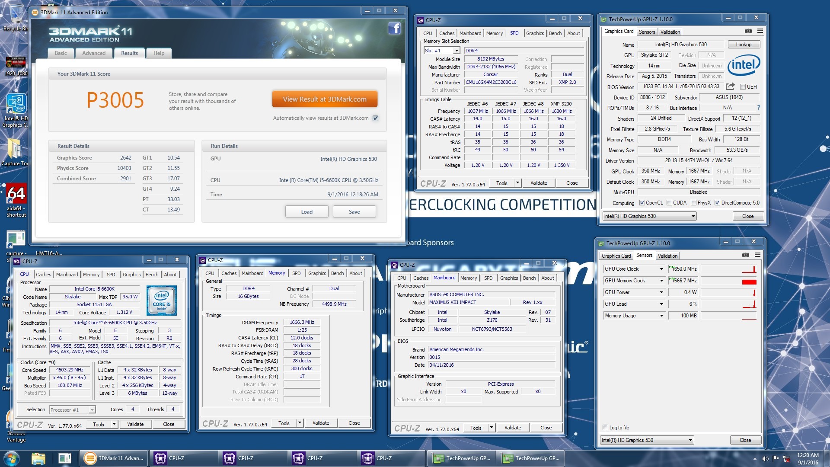
Task: Toggle the CUDA checkbox
Action: point(669,203)
